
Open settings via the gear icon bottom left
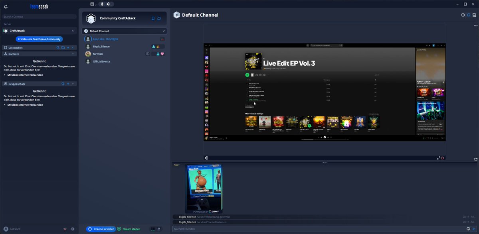coord(73,229)
